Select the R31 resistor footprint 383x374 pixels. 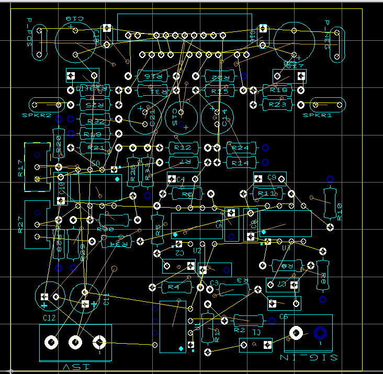[152, 91]
